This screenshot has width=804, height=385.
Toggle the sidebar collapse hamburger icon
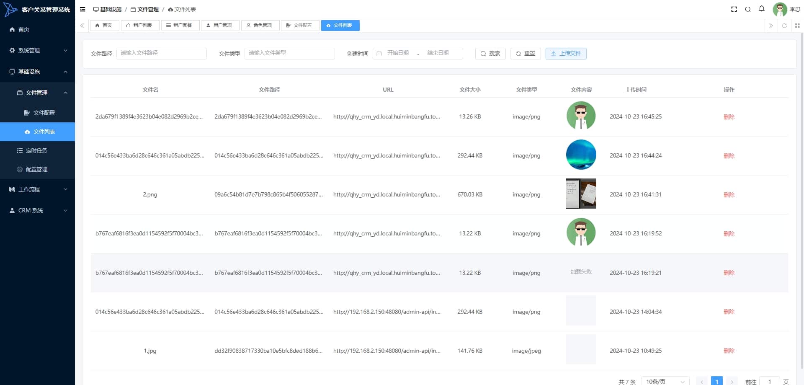coord(82,9)
